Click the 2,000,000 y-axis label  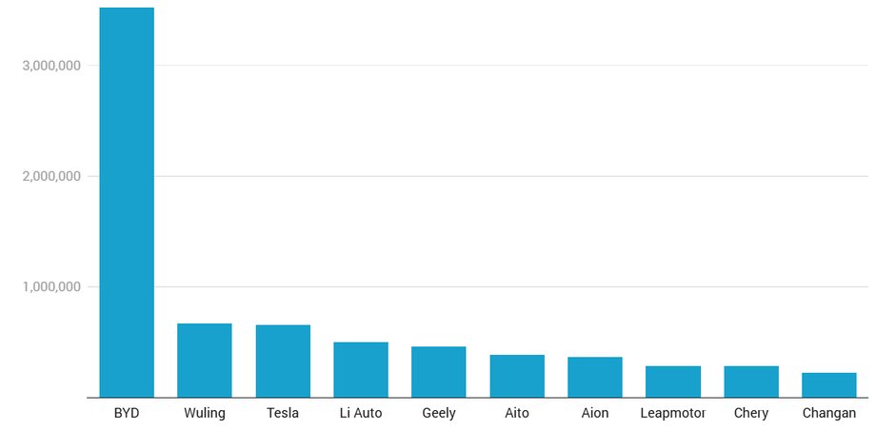[51, 176]
